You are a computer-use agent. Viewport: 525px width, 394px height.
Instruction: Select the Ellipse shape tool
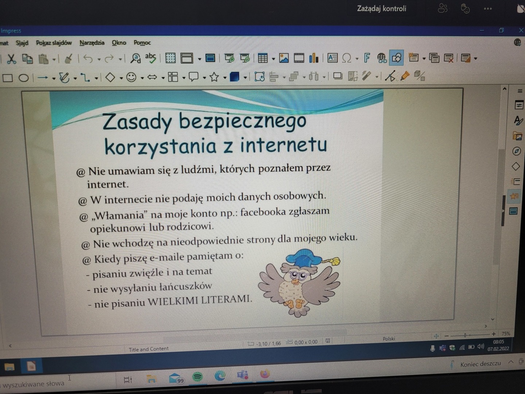(x=24, y=78)
